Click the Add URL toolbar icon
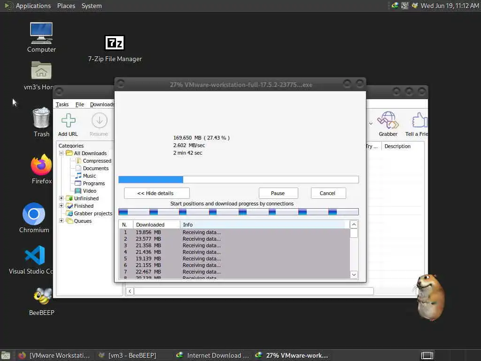Image resolution: width=481 pixels, height=361 pixels. pyautogui.click(x=68, y=125)
